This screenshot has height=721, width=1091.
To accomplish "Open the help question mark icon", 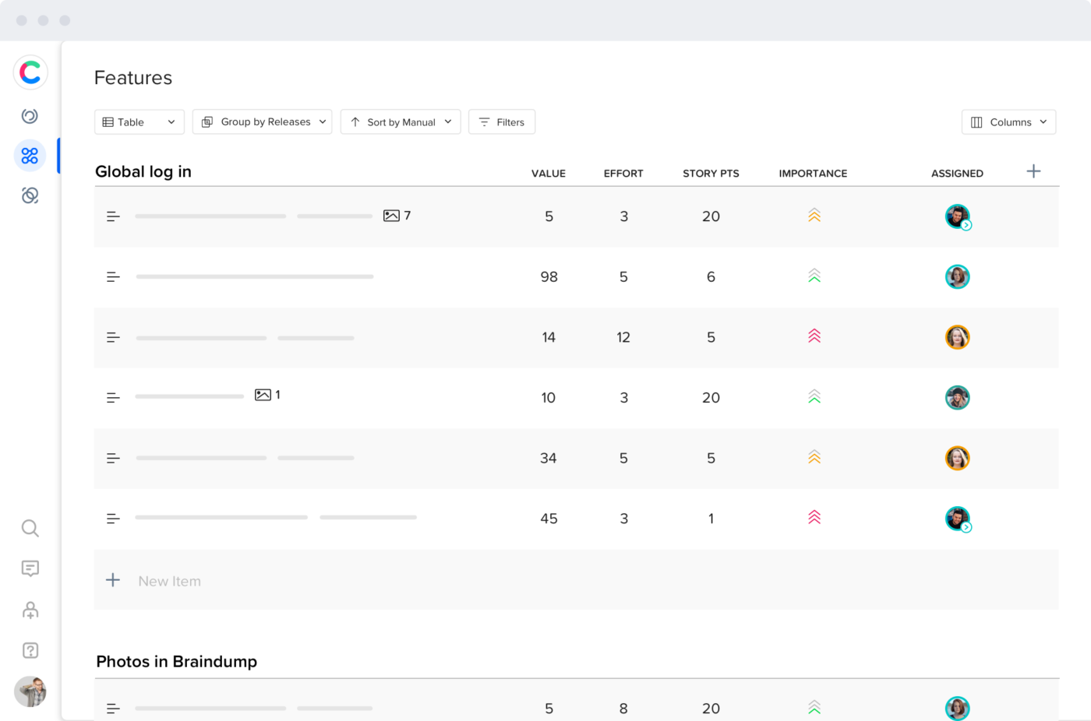I will pyautogui.click(x=30, y=650).
